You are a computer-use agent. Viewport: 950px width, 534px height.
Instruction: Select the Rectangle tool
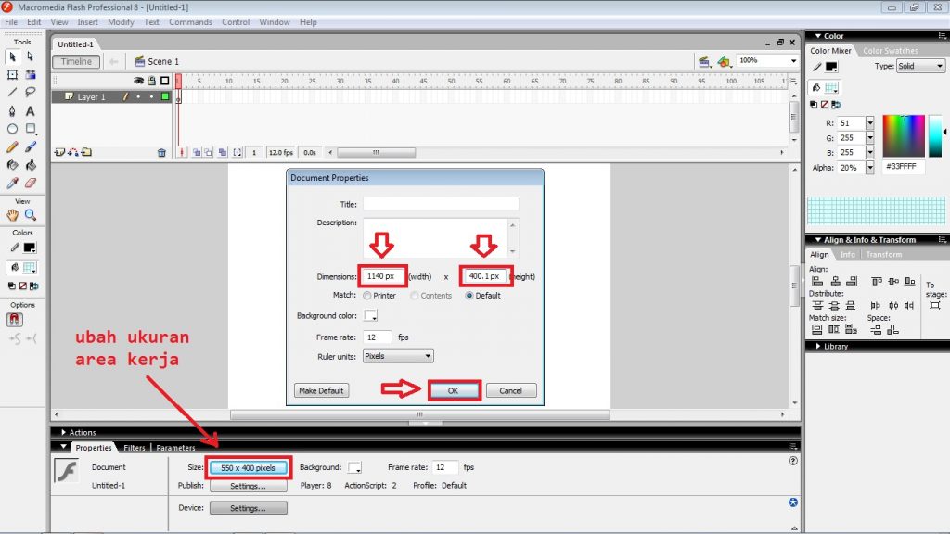(x=31, y=129)
